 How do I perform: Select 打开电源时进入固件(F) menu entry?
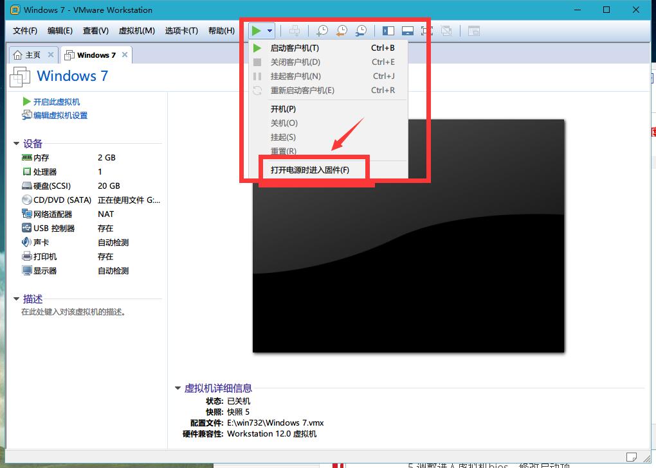[310, 170]
